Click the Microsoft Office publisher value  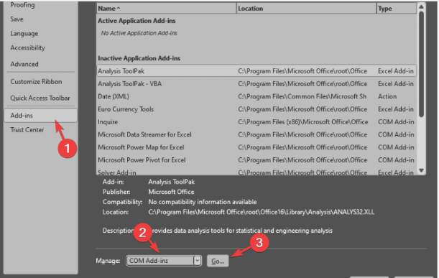click(x=171, y=192)
